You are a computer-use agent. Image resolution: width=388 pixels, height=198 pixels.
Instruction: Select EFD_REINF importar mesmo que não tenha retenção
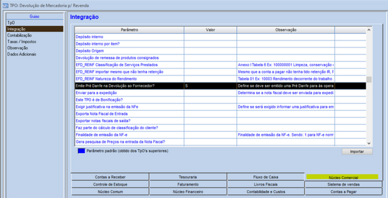point(220,72)
